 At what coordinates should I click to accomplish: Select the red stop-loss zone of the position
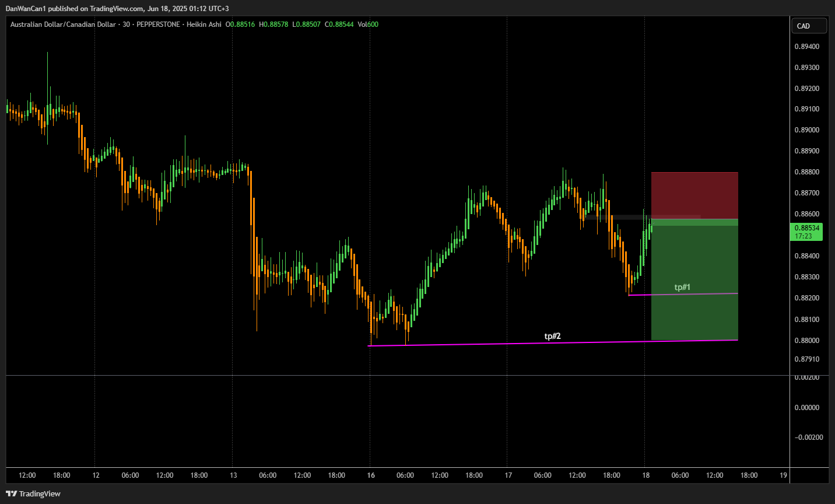coord(694,195)
